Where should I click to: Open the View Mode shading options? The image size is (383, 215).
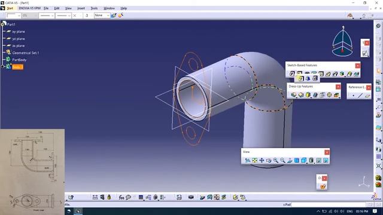[x=311, y=161]
